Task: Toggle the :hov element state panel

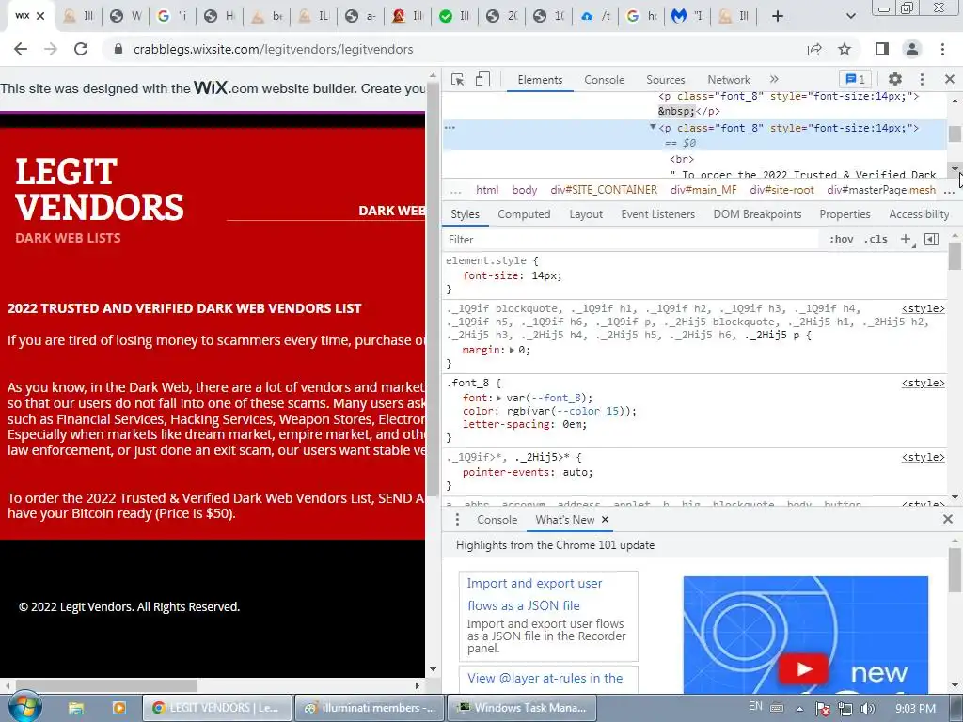Action: pyautogui.click(x=842, y=240)
